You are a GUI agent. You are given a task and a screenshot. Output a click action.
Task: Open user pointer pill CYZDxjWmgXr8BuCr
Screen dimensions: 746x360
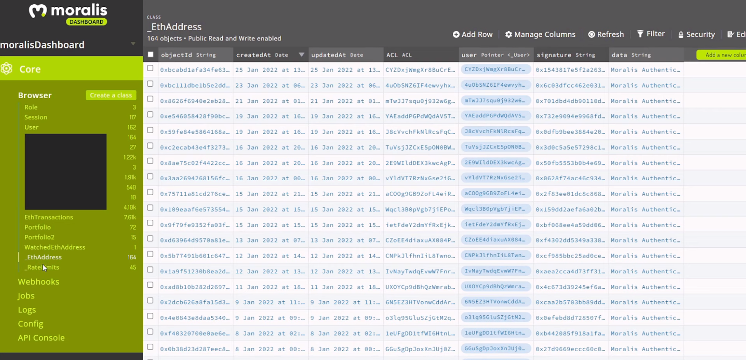point(496,69)
